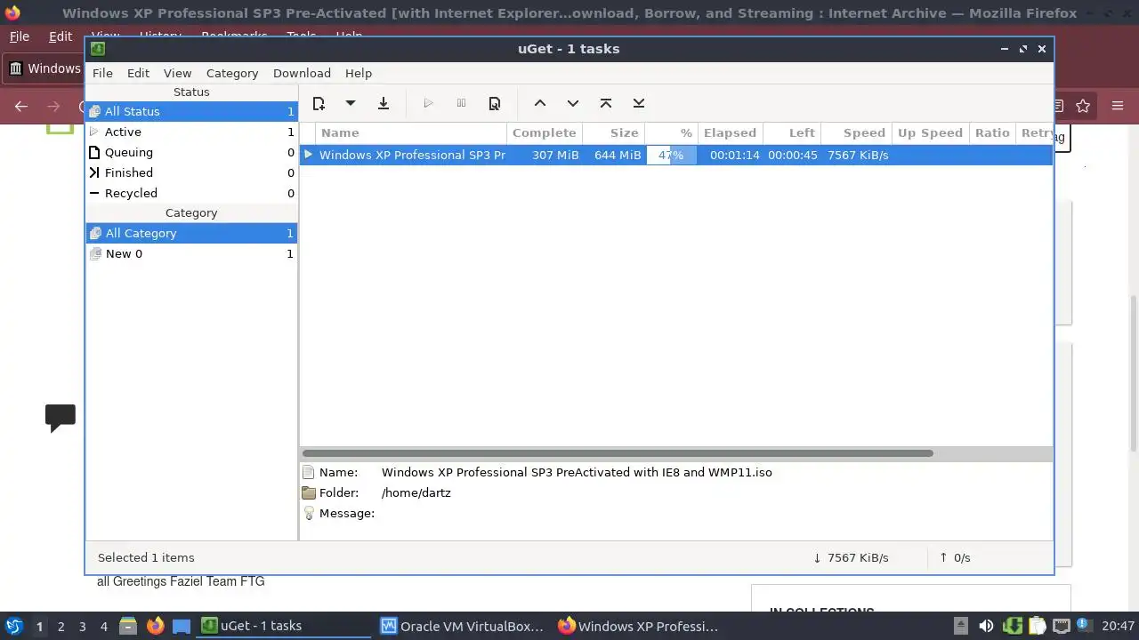
Task: Open the uGet Help menu
Action: [359, 73]
